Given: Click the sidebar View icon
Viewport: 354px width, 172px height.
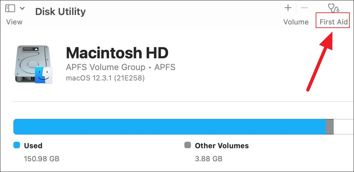Looking at the screenshot, I should pyautogui.click(x=10, y=8).
